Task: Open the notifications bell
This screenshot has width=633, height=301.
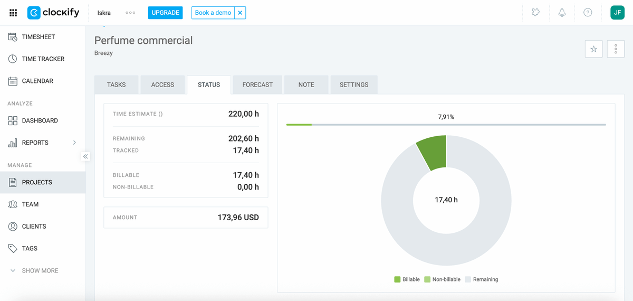Action: (x=562, y=13)
